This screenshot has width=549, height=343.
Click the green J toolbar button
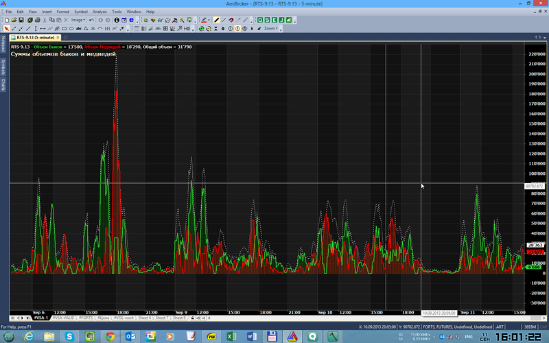tap(281, 20)
